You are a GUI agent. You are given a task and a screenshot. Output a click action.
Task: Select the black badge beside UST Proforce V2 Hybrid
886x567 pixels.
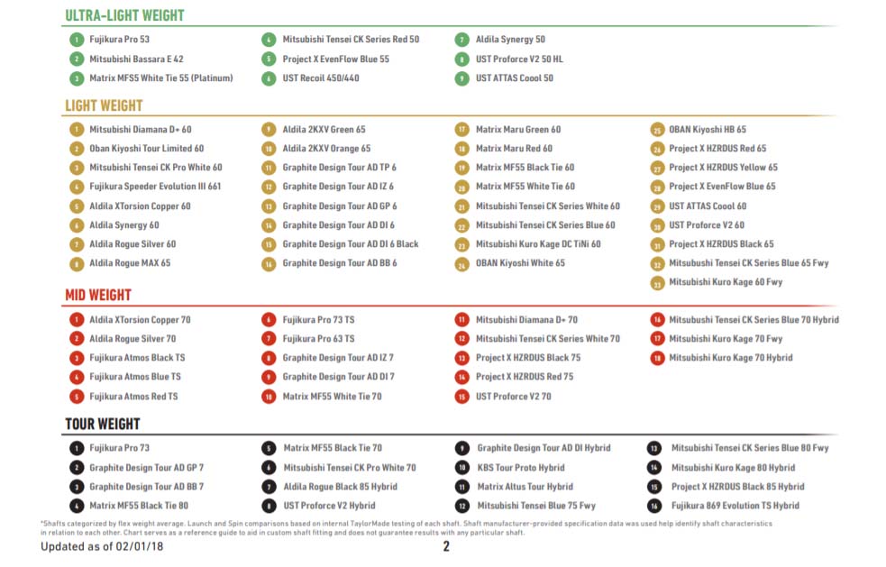point(269,506)
